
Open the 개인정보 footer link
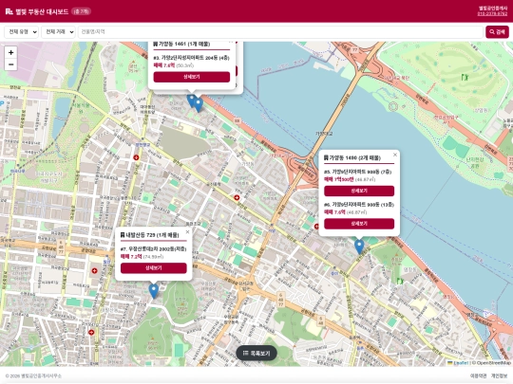[x=499, y=375]
